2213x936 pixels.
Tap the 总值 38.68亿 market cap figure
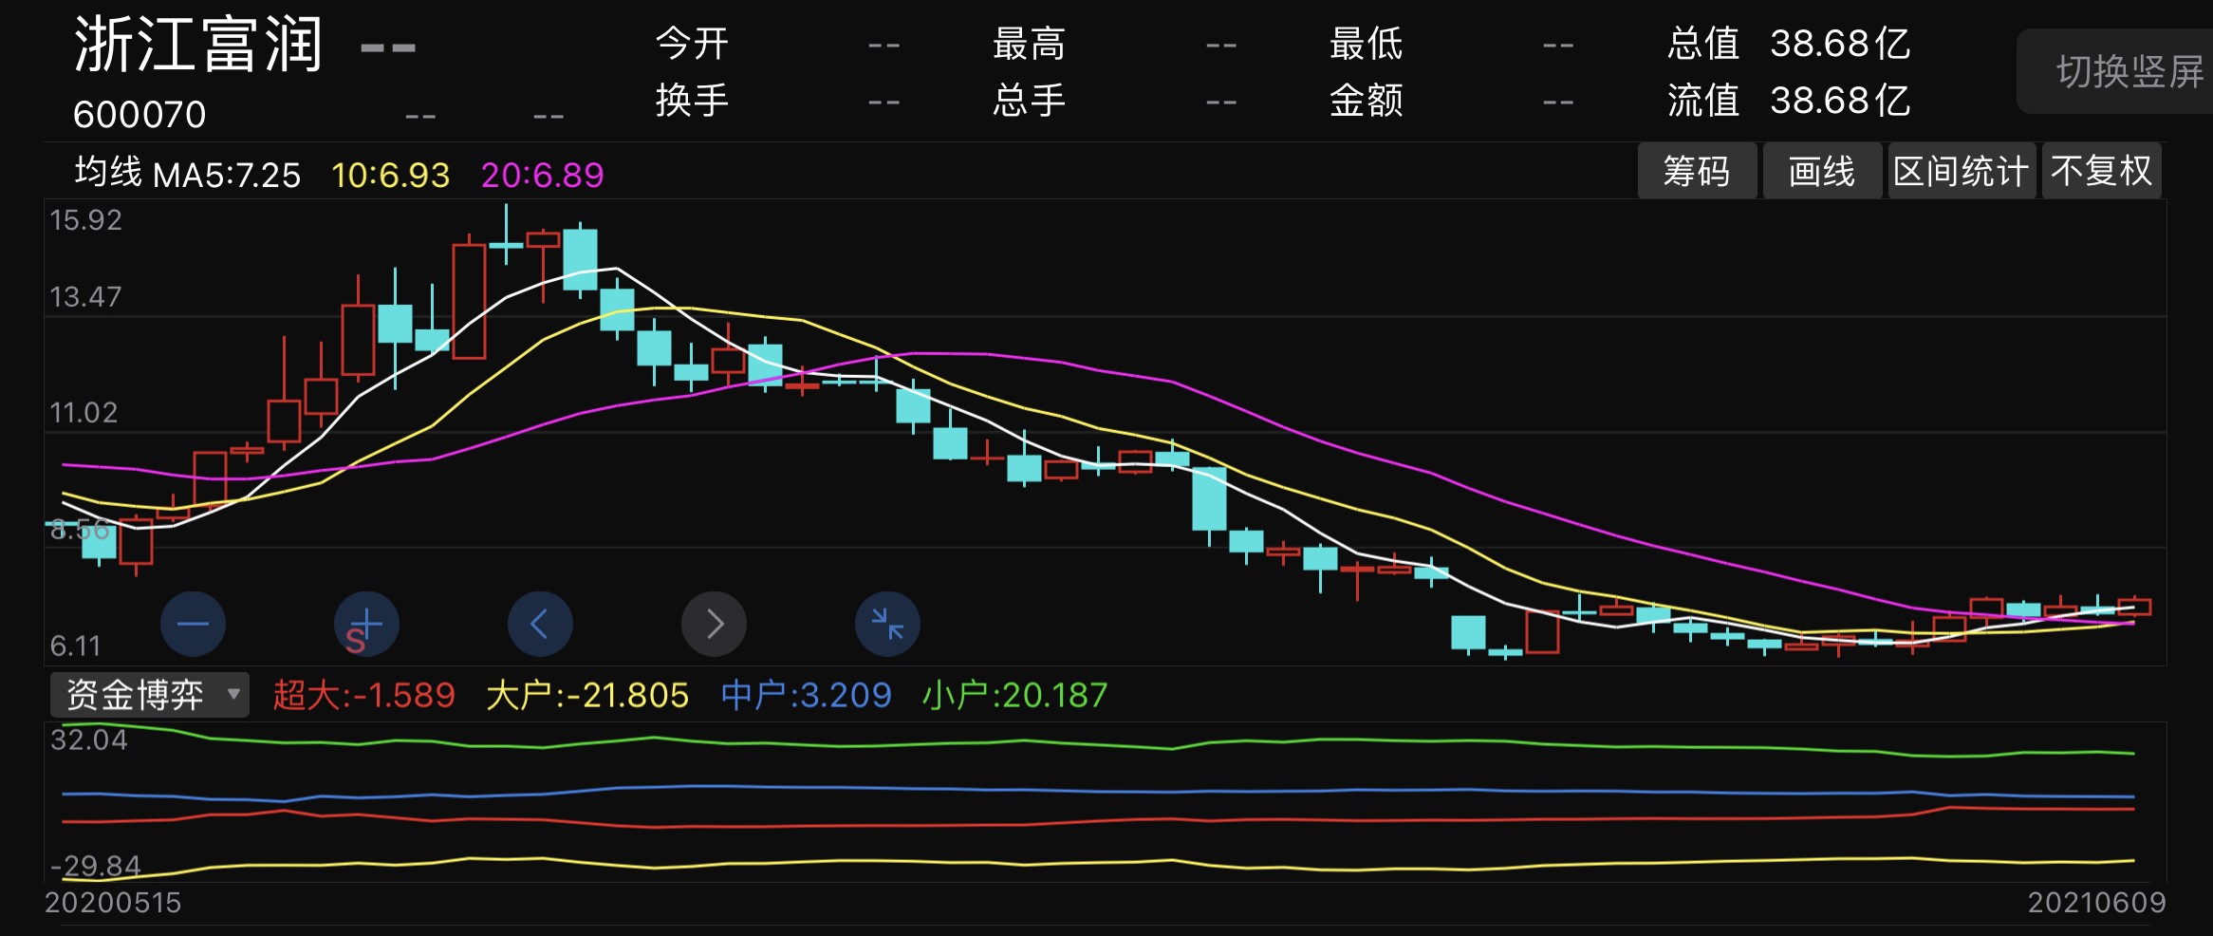[1789, 44]
